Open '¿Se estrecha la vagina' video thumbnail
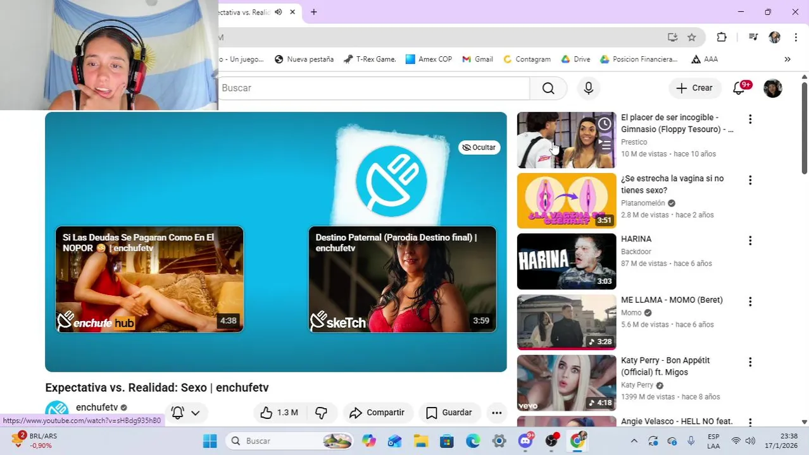809x455 pixels. tap(567, 201)
